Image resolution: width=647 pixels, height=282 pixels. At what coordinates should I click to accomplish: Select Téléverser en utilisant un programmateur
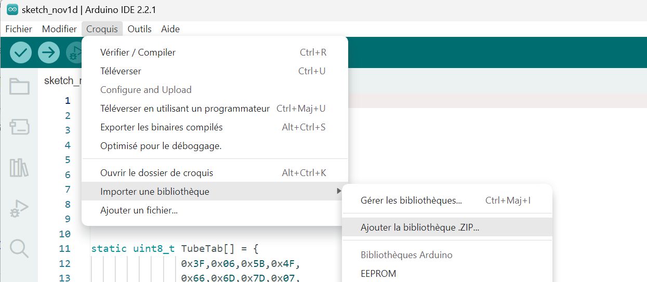[215, 109]
